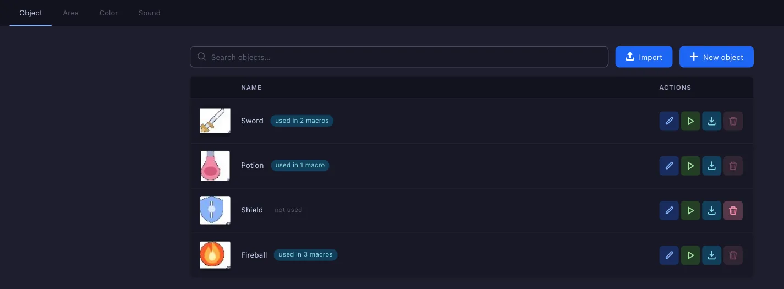Image resolution: width=784 pixels, height=289 pixels.
Task: Select the Potion name text
Action: [x=253, y=165]
